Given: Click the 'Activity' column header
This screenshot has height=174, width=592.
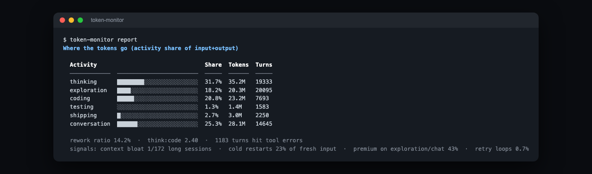Looking at the screenshot, I should pyautogui.click(x=83, y=65).
